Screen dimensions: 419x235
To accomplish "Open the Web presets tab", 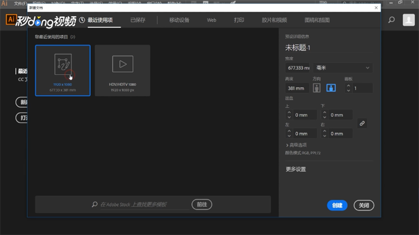I will tap(212, 20).
